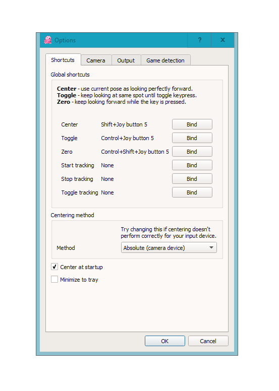279x391 pixels.
Task: Click Bind next to Toggle shortcut
Action: point(192,138)
